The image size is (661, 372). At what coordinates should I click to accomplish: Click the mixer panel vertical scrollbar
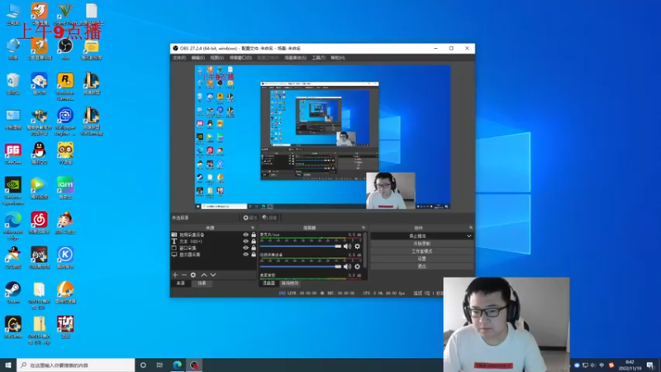[365, 251]
